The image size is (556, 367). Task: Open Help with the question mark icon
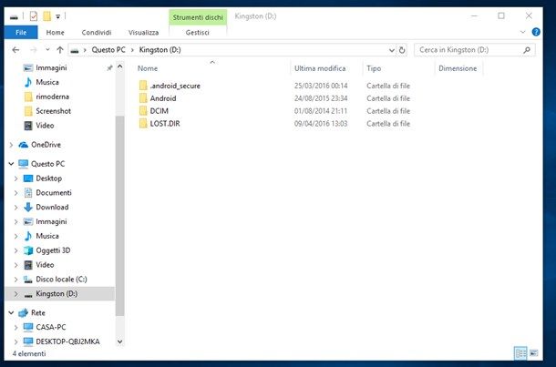coord(536,32)
